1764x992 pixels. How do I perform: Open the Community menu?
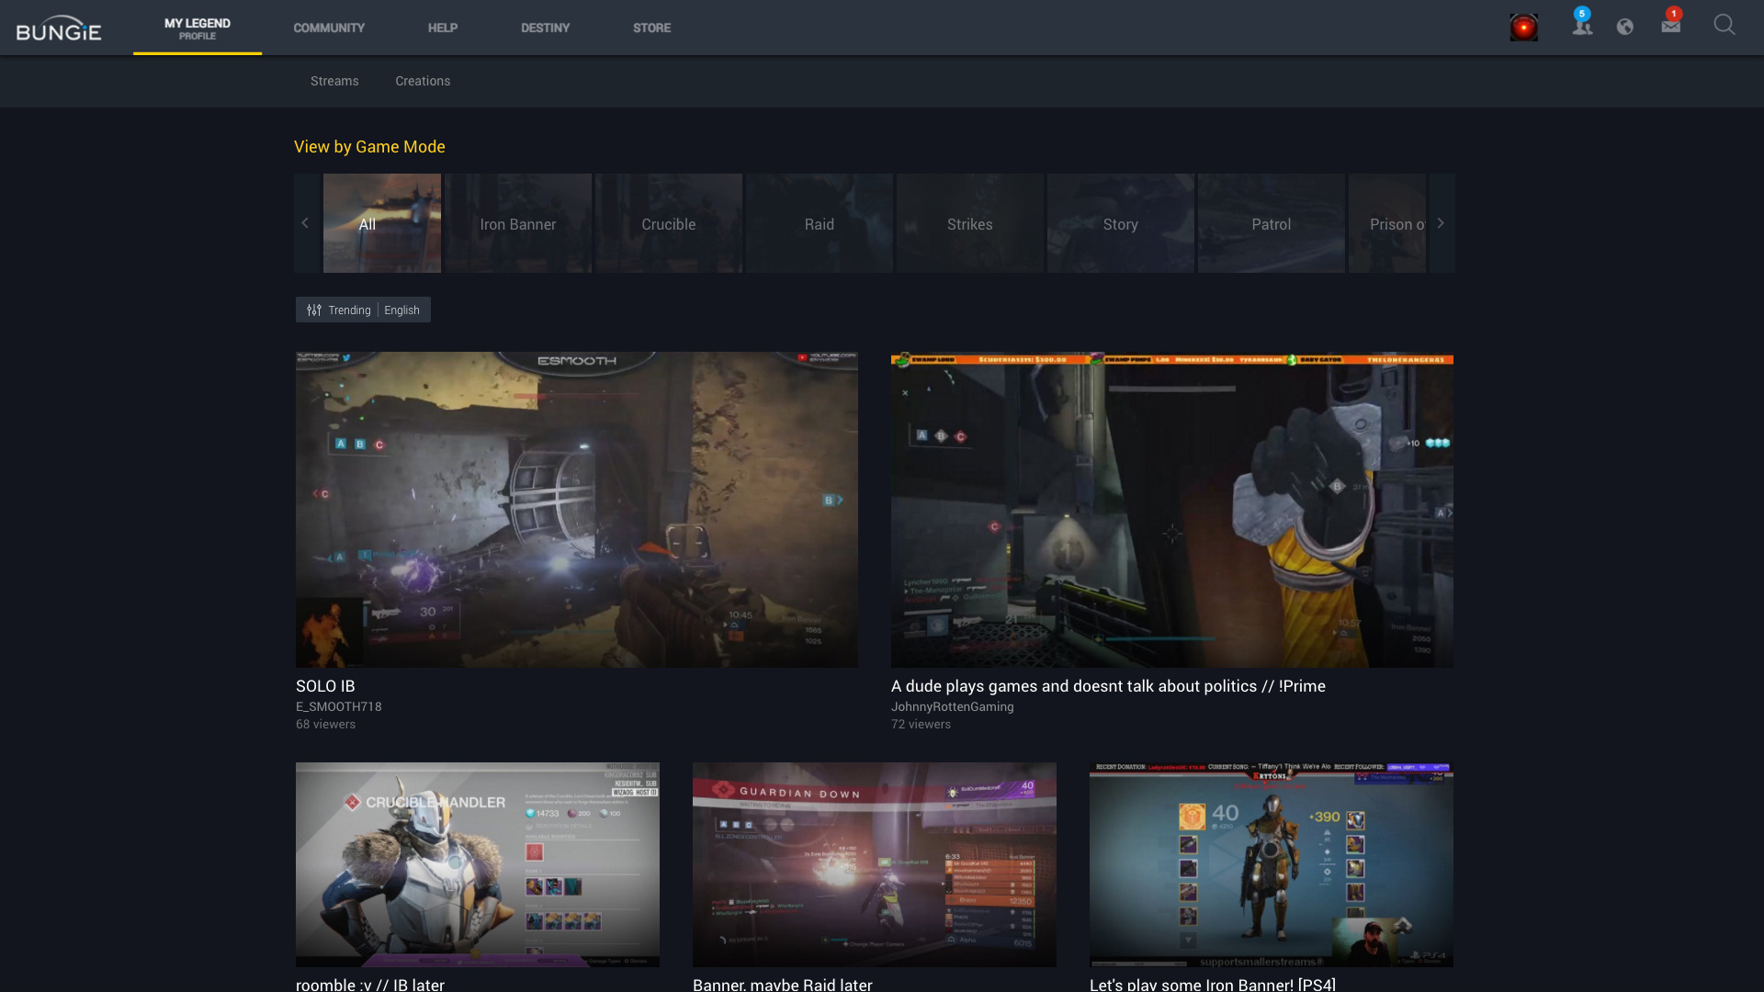329,28
